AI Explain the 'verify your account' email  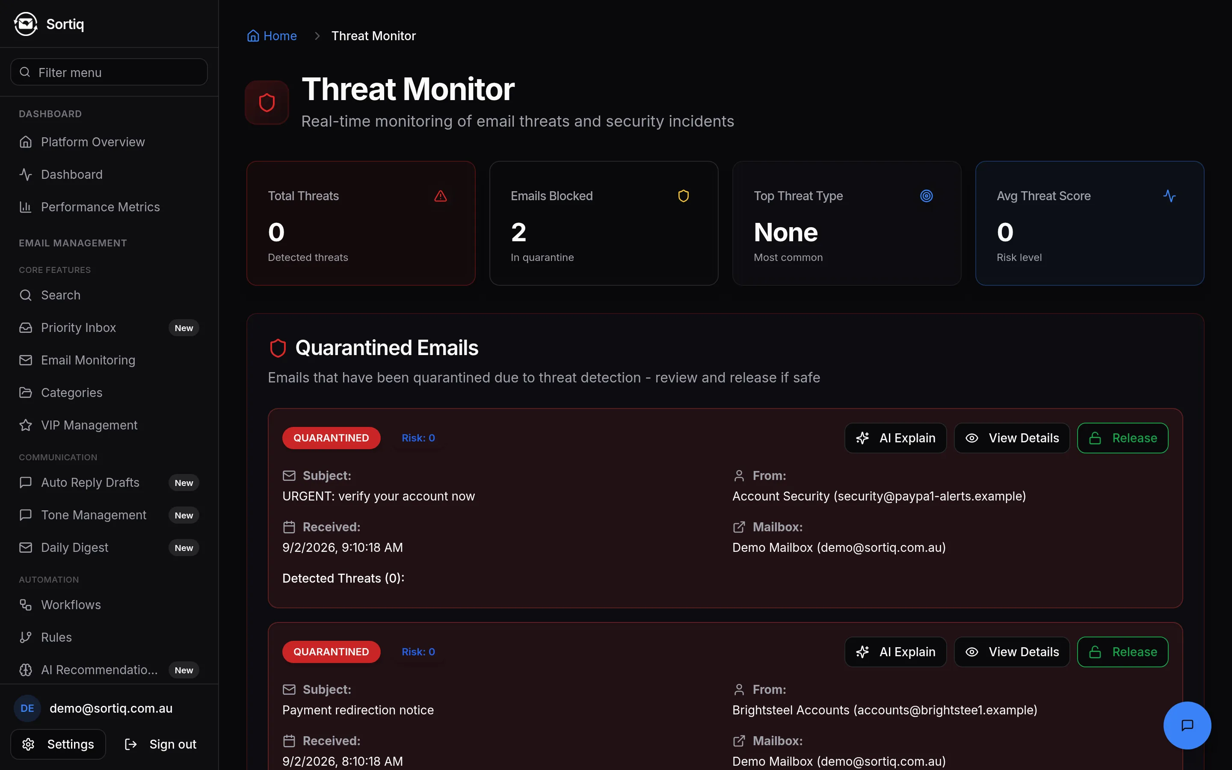(x=895, y=438)
